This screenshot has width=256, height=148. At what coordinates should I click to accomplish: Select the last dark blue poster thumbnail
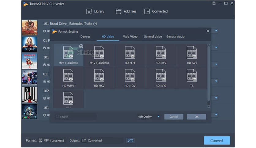[30, 112]
